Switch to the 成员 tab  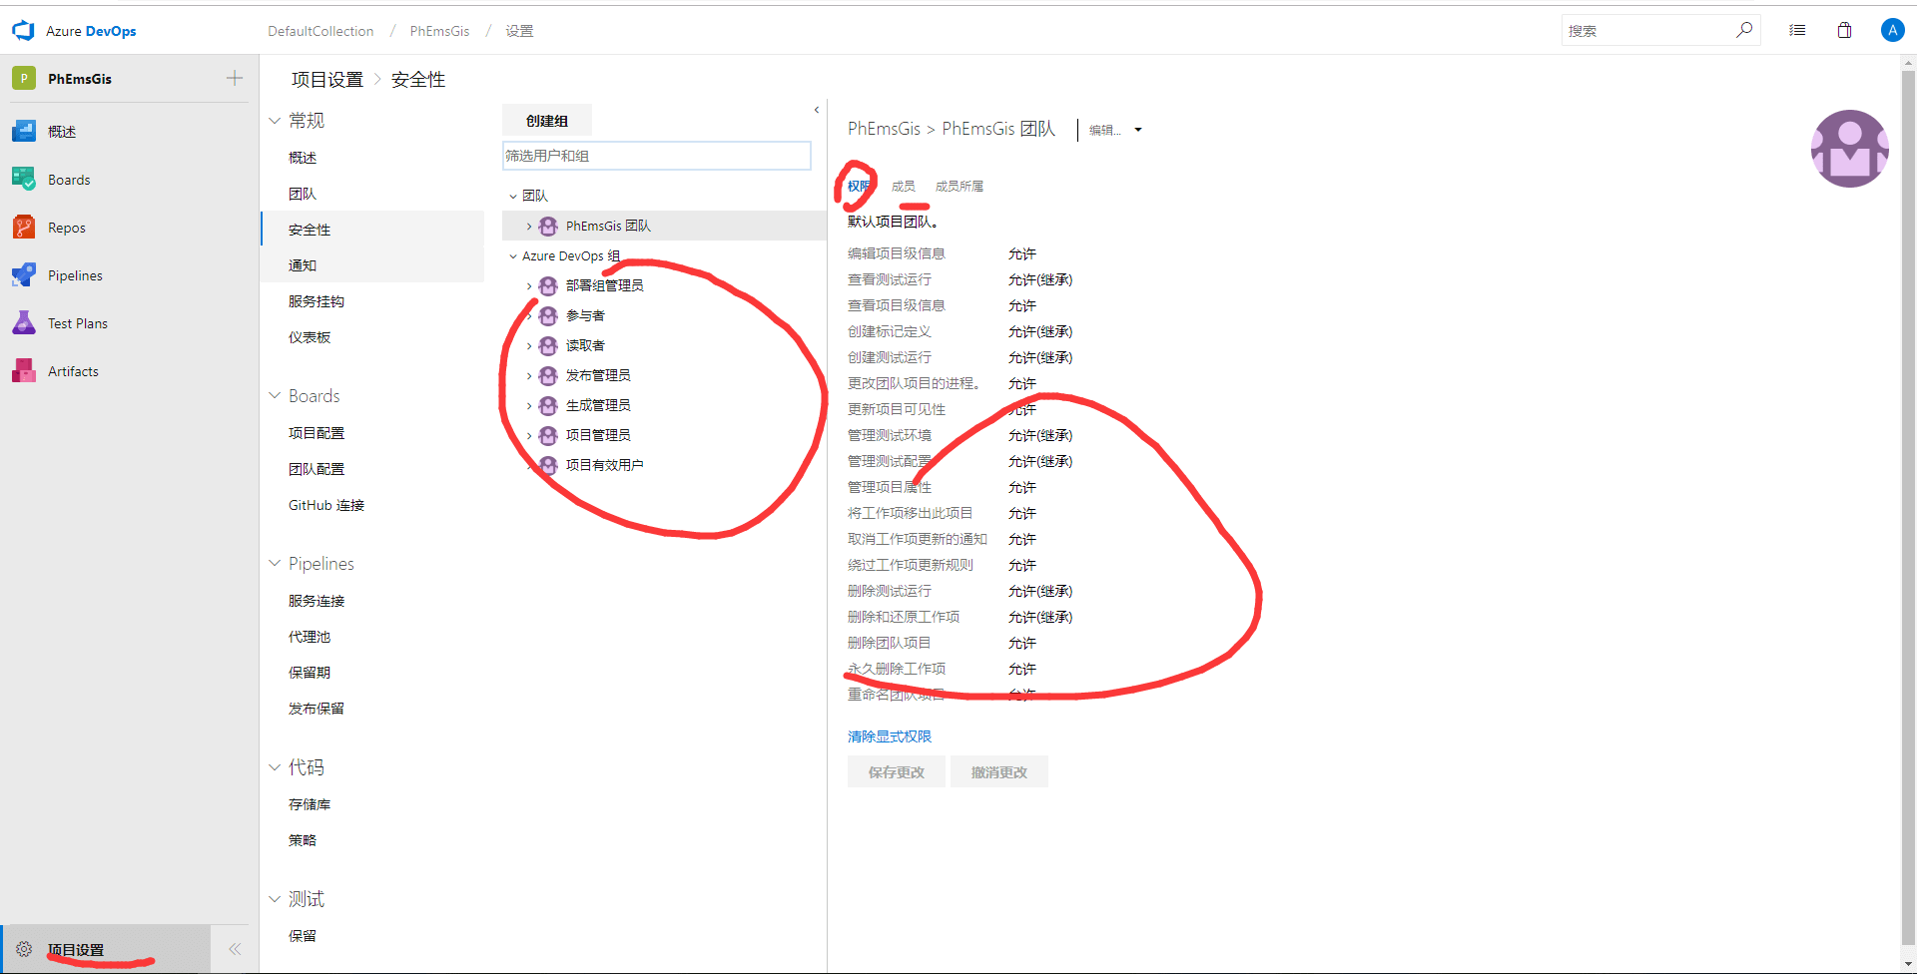(903, 187)
